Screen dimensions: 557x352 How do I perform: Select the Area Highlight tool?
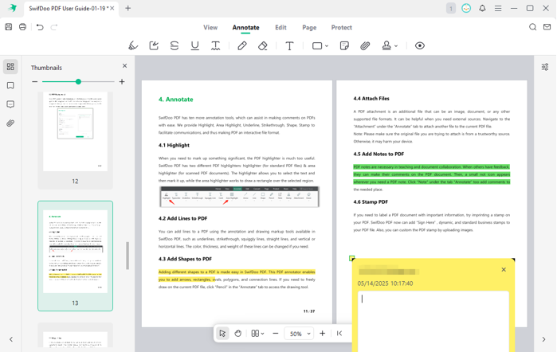tap(154, 45)
